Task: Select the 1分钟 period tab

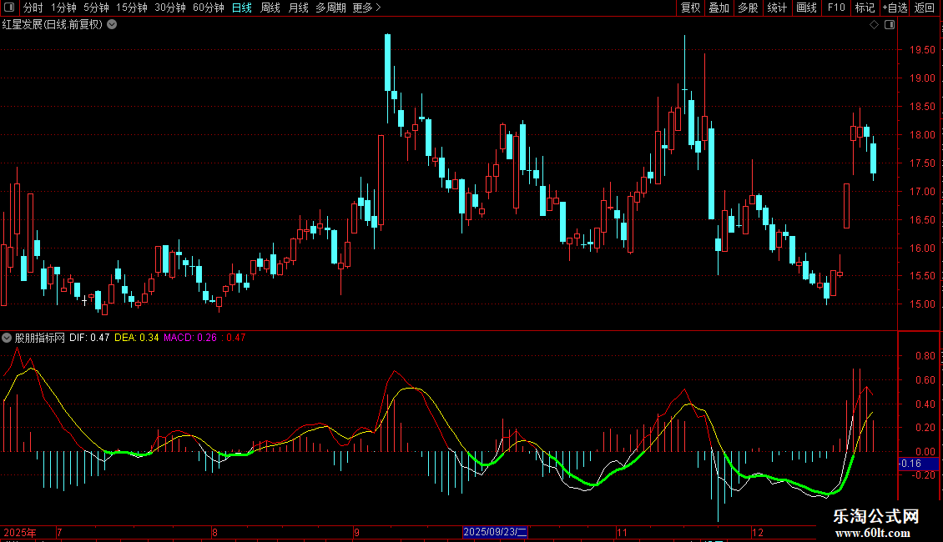Action: (x=63, y=8)
